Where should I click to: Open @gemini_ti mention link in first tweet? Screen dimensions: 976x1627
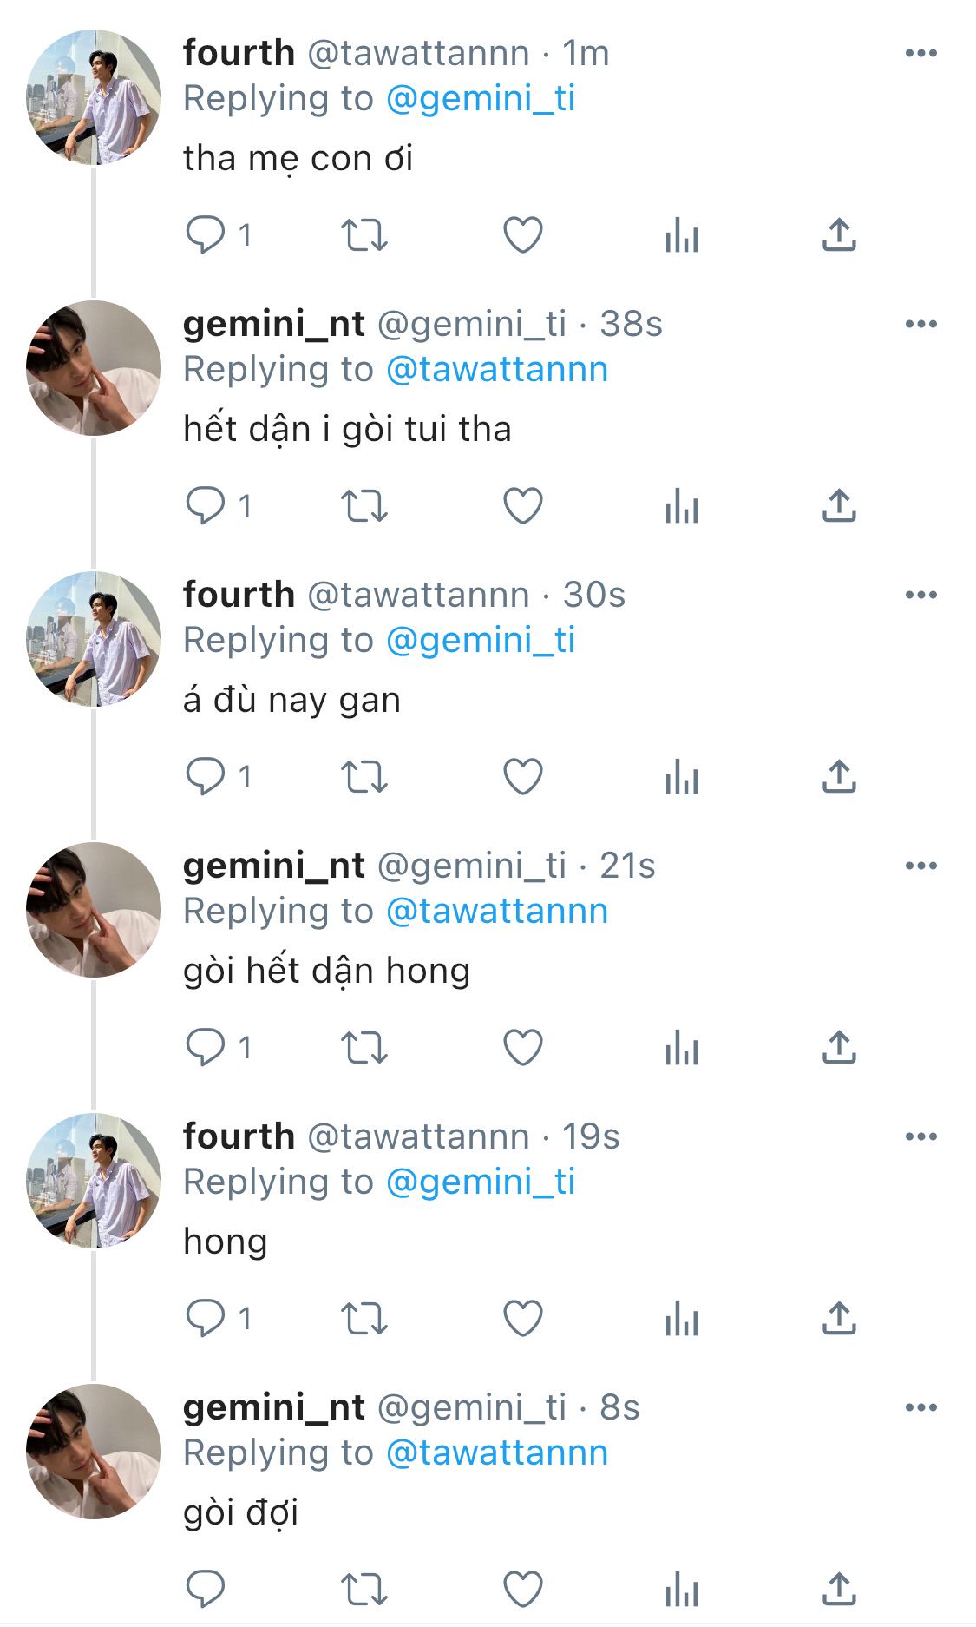(480, 99)
